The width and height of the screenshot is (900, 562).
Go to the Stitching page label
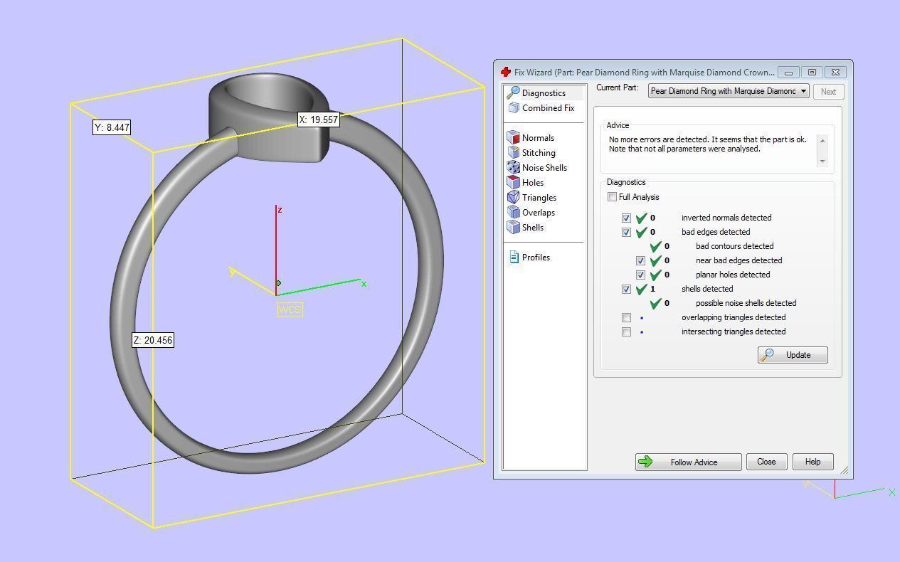(539, 153)
